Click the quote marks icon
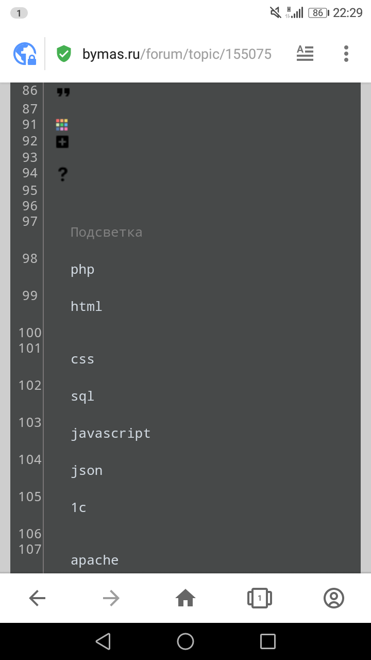This screenshot has height=660, width=371. coord(63,93)
